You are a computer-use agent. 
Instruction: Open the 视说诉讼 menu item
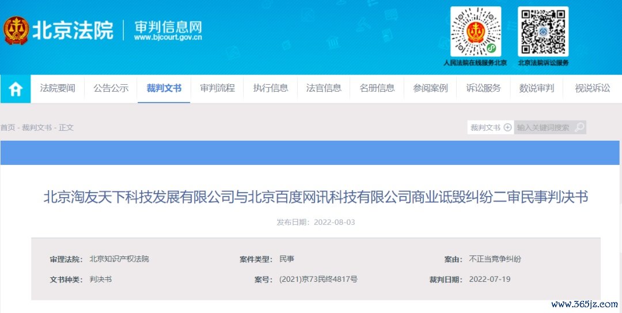point(592,88)
